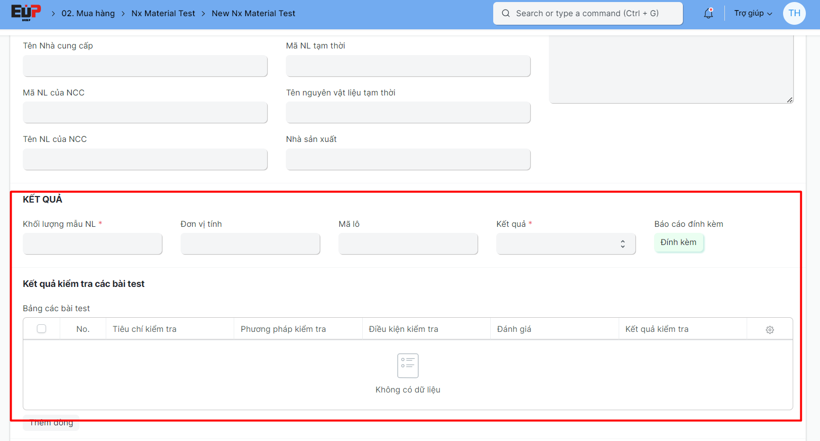Screen dimensions: 820x441
Task: Click the Thêm dòng button
Action: [51, 423]
